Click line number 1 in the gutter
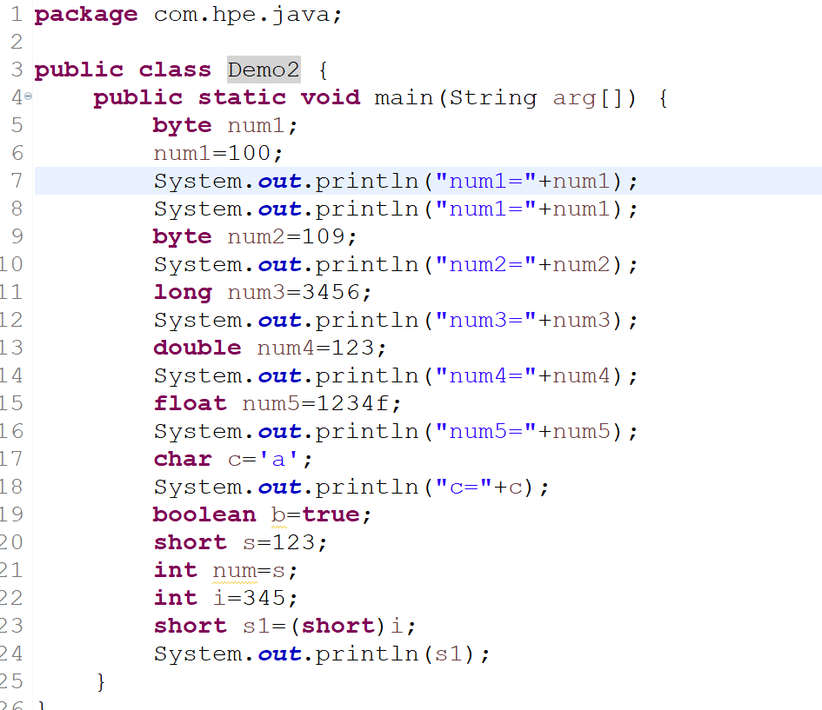This screenshot has height=710, width=822. 17,15
